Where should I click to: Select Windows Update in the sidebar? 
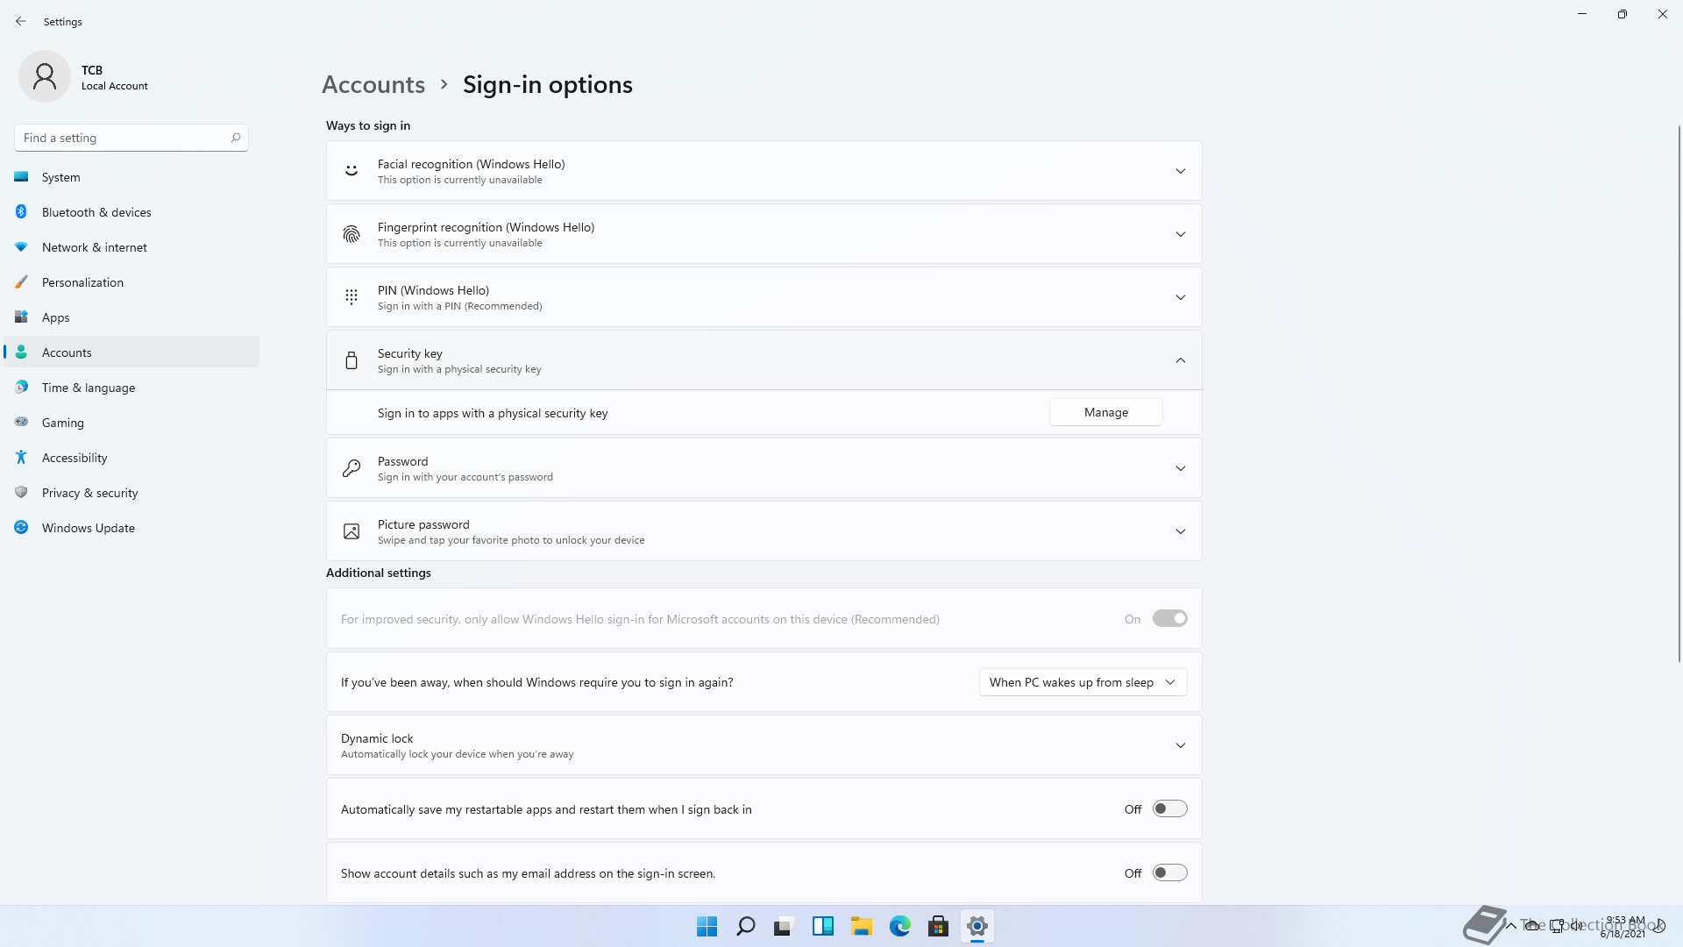tap(131, 528)
